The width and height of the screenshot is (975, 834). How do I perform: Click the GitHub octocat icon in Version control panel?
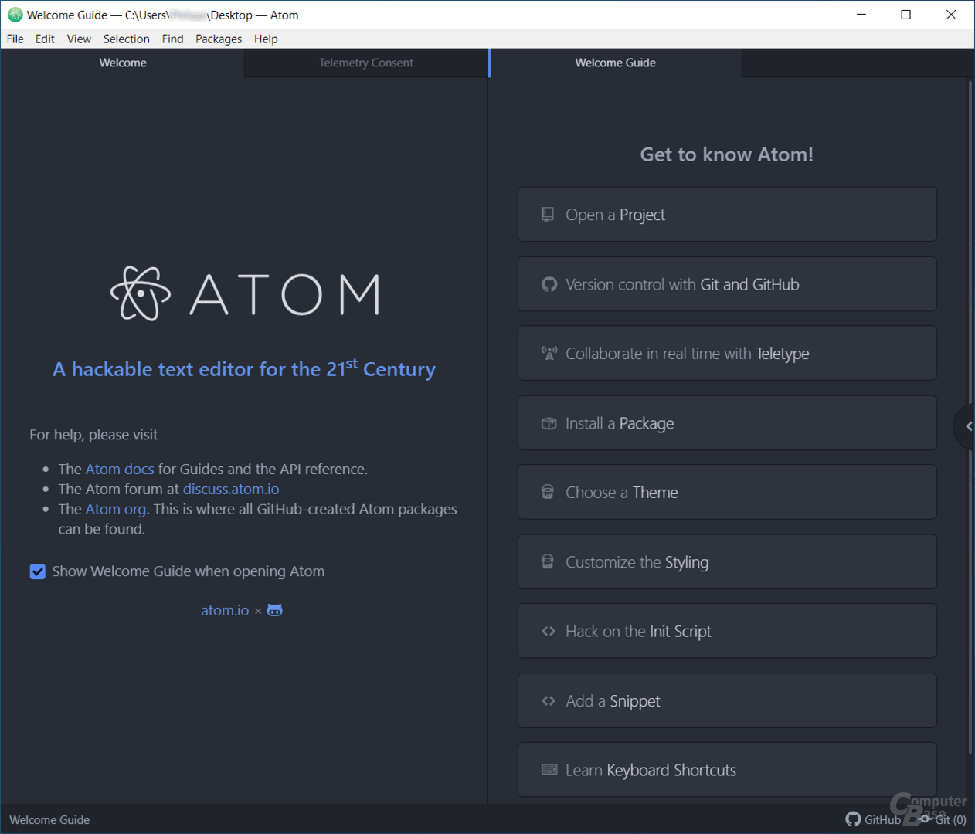[x=549, y=283]
